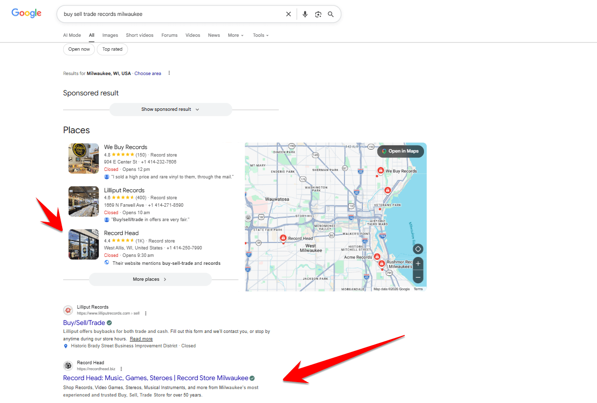The image size is (597, 403).
Task: Expand Show sponsored result
Action: 171,109
